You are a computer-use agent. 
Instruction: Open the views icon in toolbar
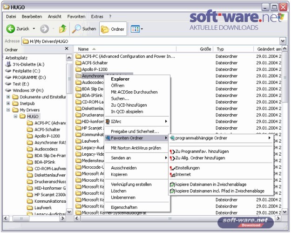point(135,29)
